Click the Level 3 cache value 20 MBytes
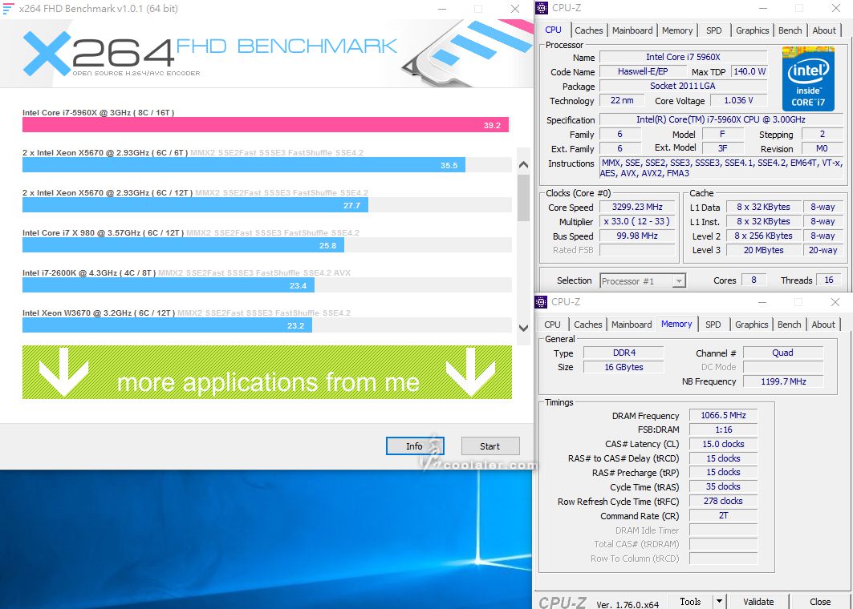Image resolution: width=853 pixels, height=609 pixels. [x=764, y=250]
